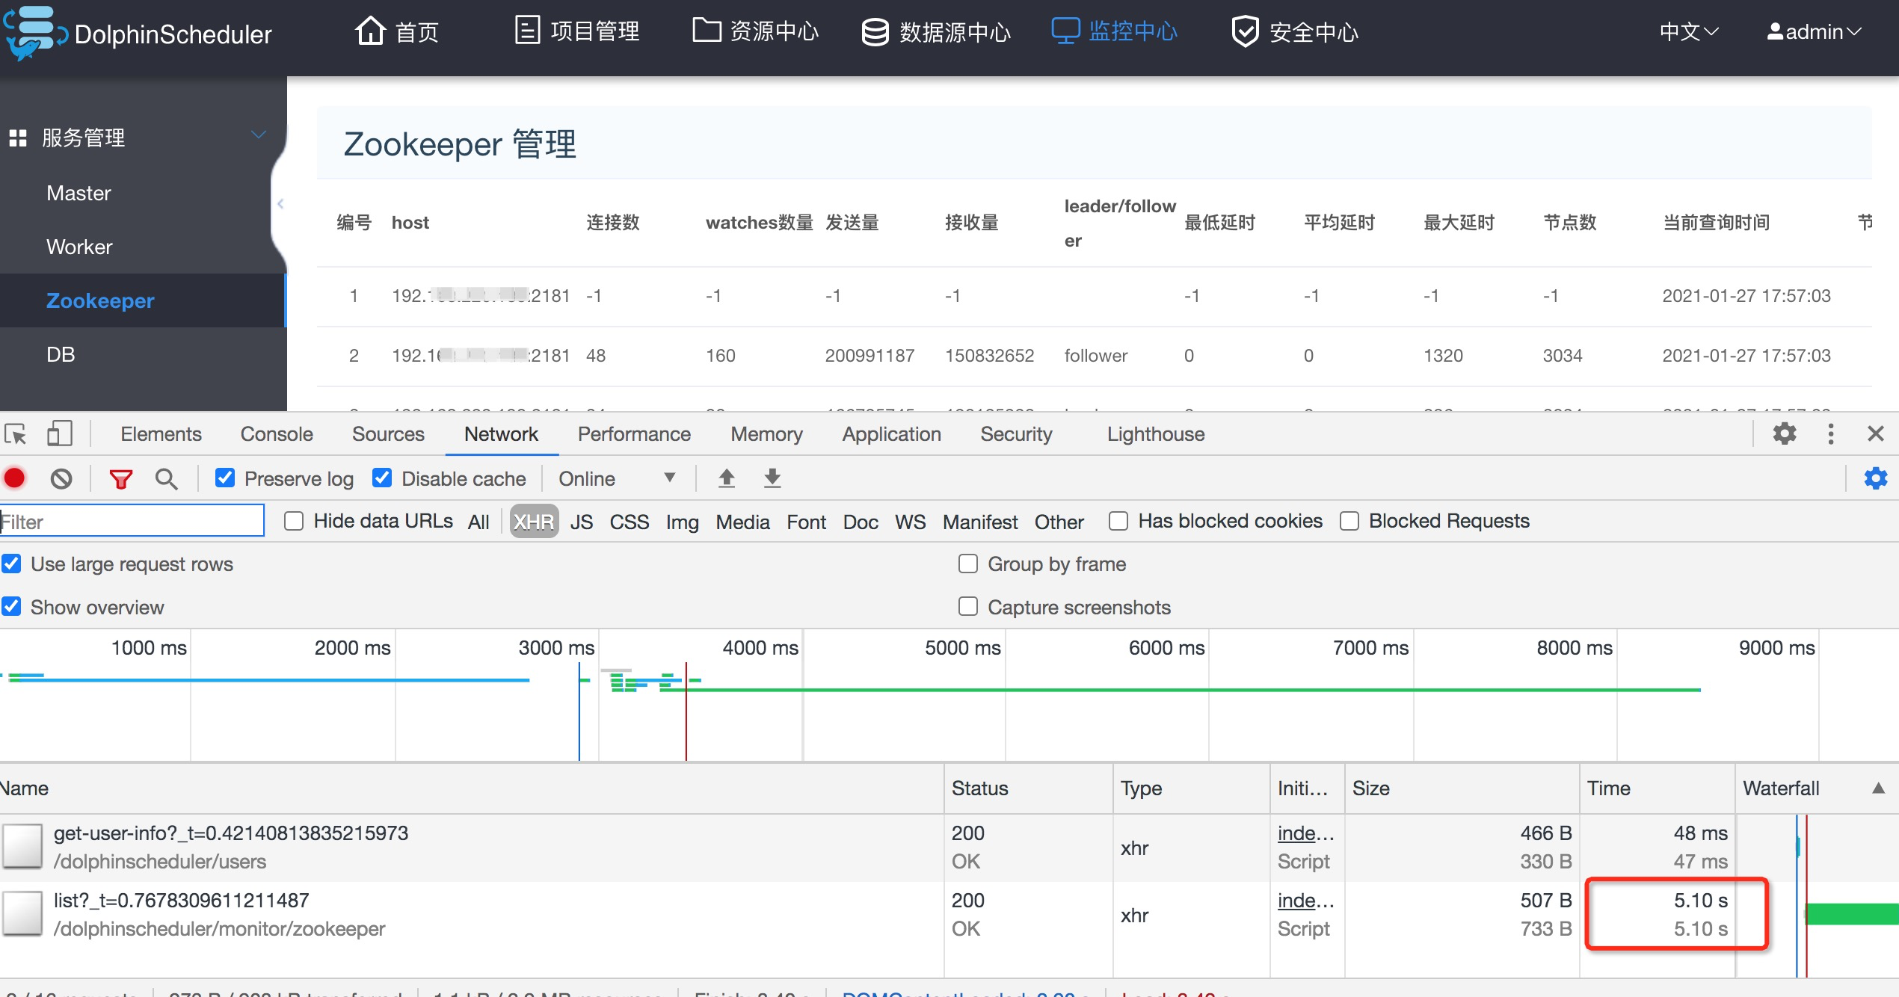Switch to the Network tab
Viewport: 1899px width, 997px height.
click(x=501, y=434)
